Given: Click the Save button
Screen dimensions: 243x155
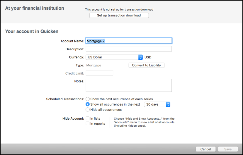Looking at the screenshot, I should (228, 149).
